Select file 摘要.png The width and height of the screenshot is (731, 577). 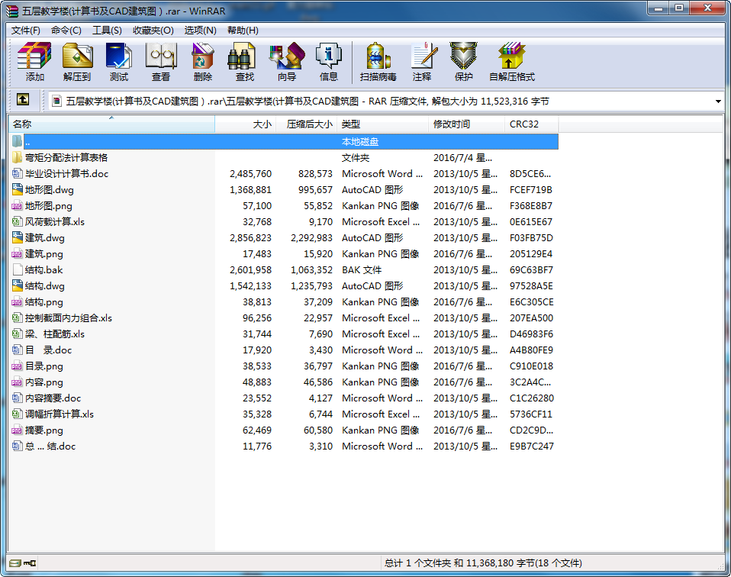point(43,430)
